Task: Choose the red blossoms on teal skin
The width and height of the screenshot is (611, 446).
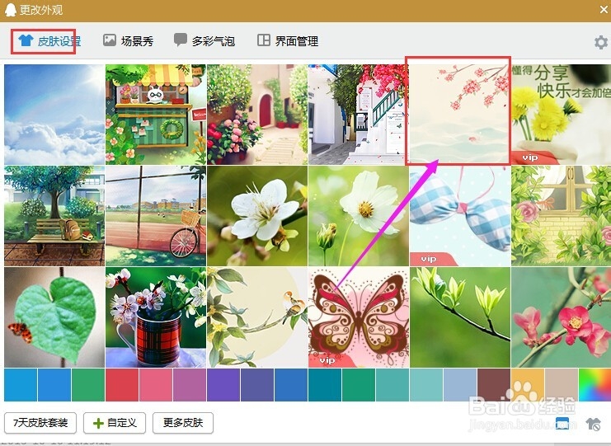Action: pyautogui.click(x=562, y=317)
